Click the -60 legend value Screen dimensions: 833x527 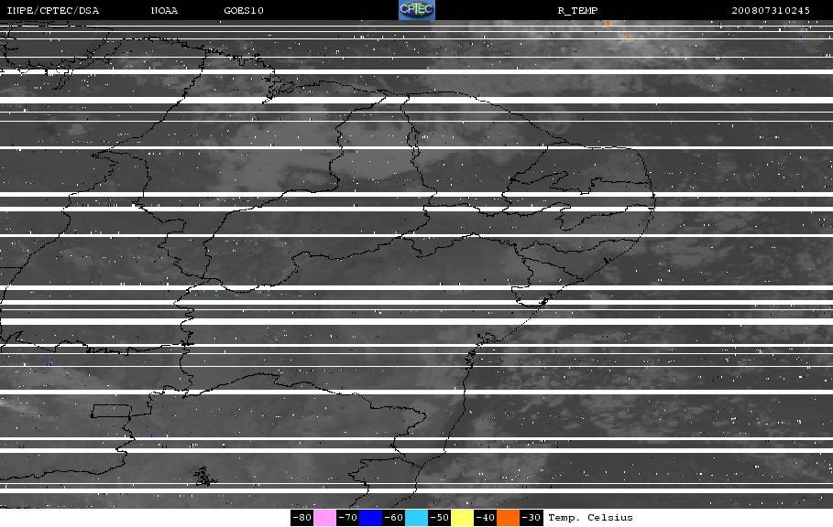[394, 518]
